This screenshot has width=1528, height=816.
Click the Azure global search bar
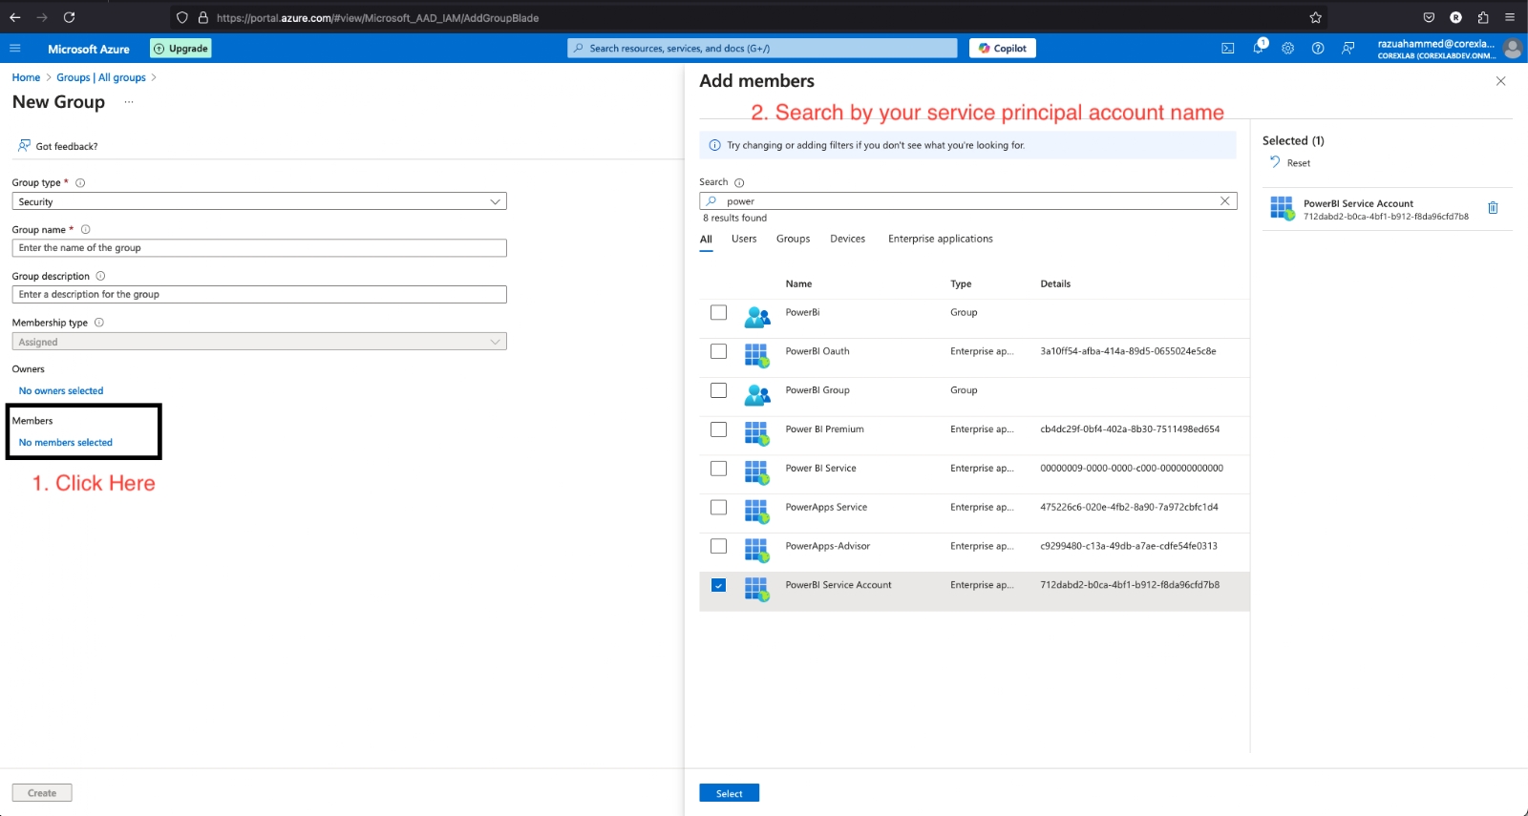[762, 49]
